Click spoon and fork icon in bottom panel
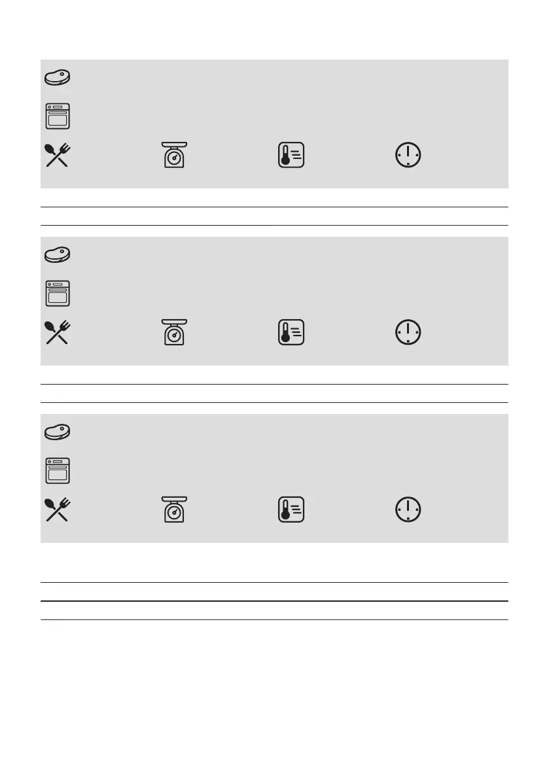Image resolution: width=549 pixels, height=779 pixels. (x=58, y=510)
